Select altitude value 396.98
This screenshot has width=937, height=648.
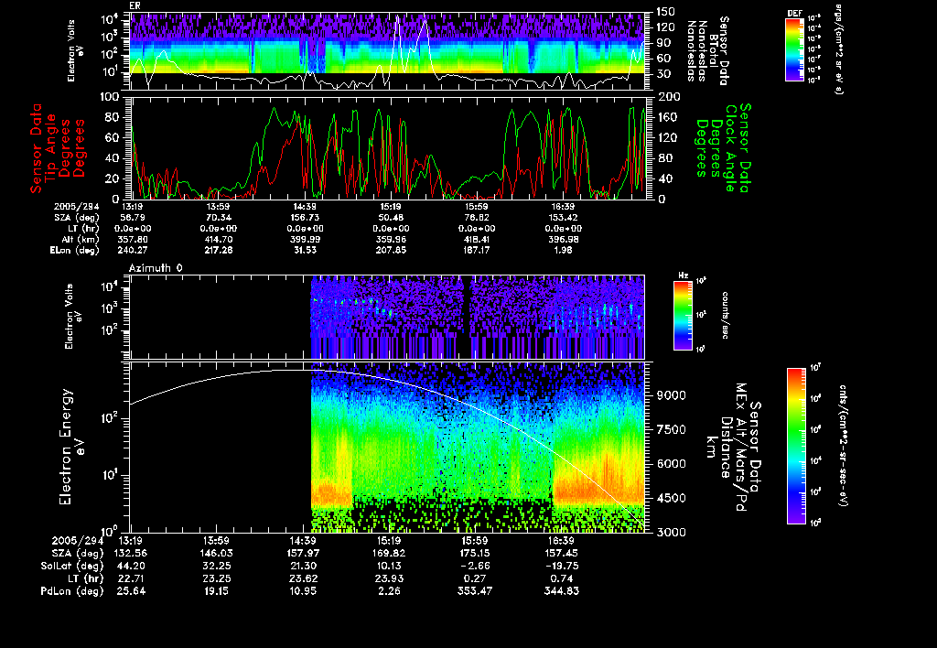(563, 239)
